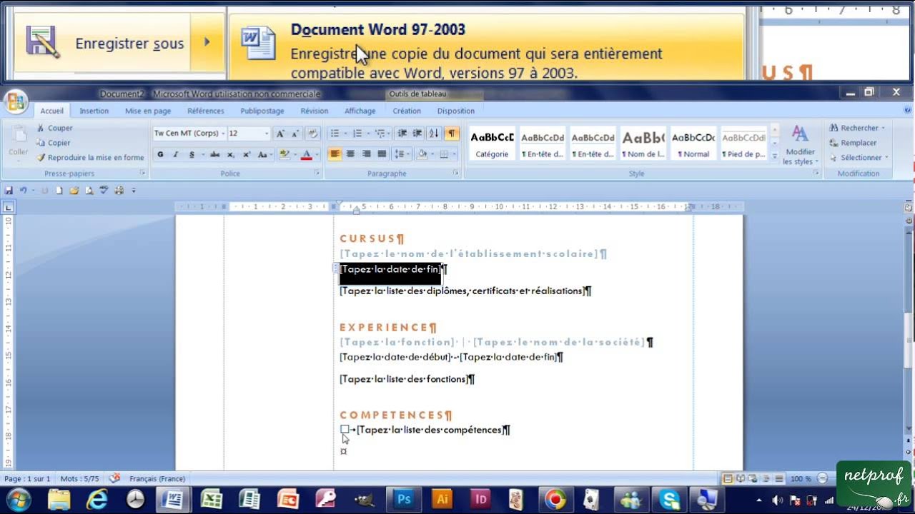The image size is (915, 514).
Task: Switch to the Affichage tab
Action: coord(360,111)
